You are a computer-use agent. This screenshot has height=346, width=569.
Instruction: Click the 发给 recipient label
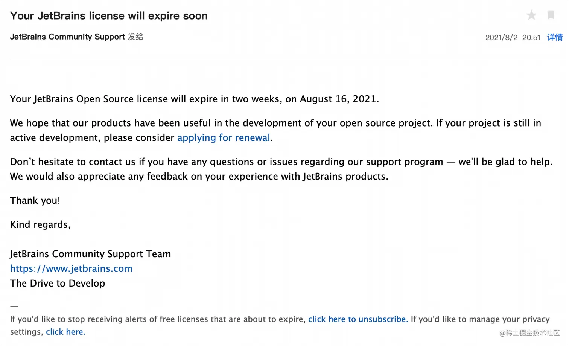click(x=135, y=37)
